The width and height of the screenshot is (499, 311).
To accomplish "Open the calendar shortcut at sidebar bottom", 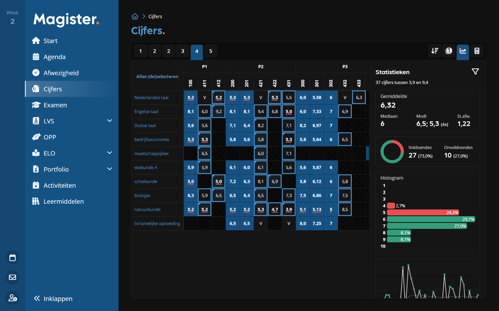I will tap(12, 257).
